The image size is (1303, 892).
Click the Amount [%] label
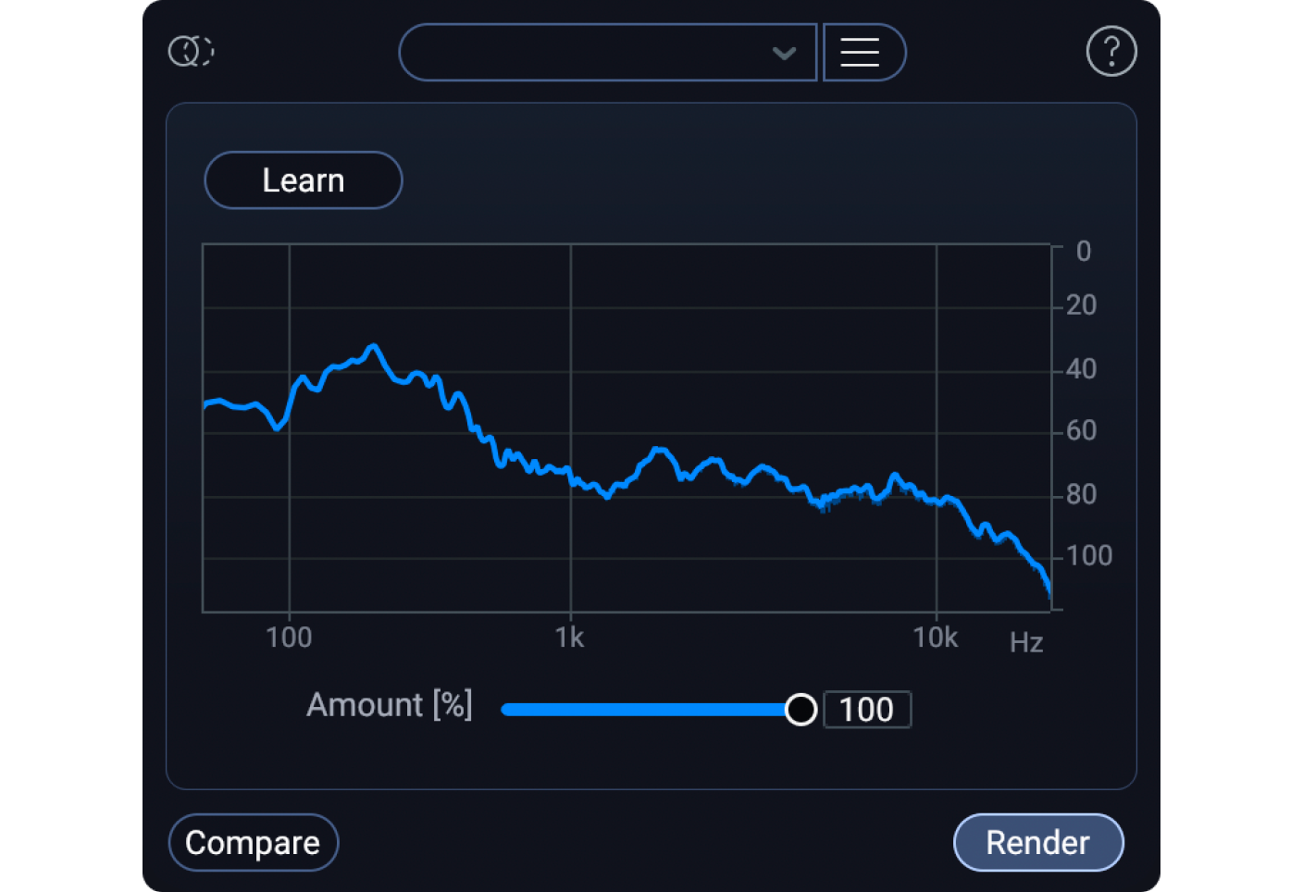(x=390, y=705)
